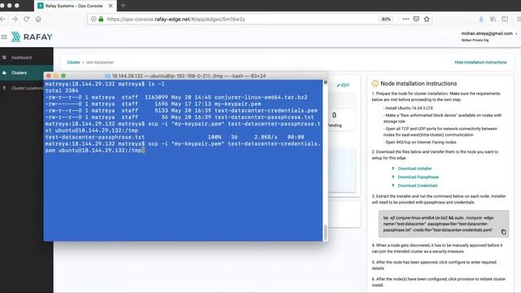This screenshot has width=521, height=293.
Task: Click the terminal window title bar
Action: pos(186,76)
